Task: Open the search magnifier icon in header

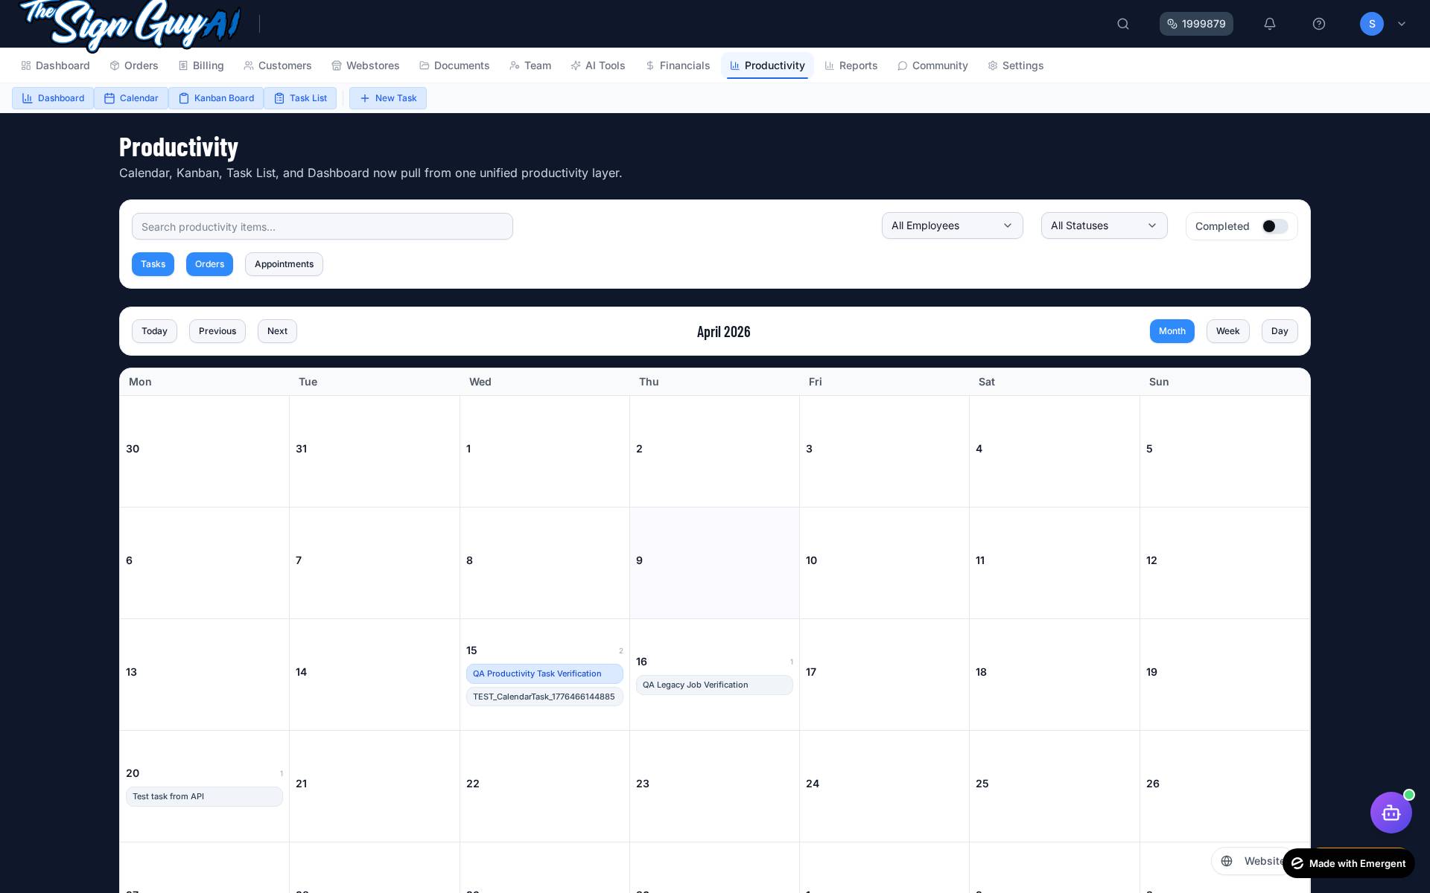Action: (x=1123, y=24)
